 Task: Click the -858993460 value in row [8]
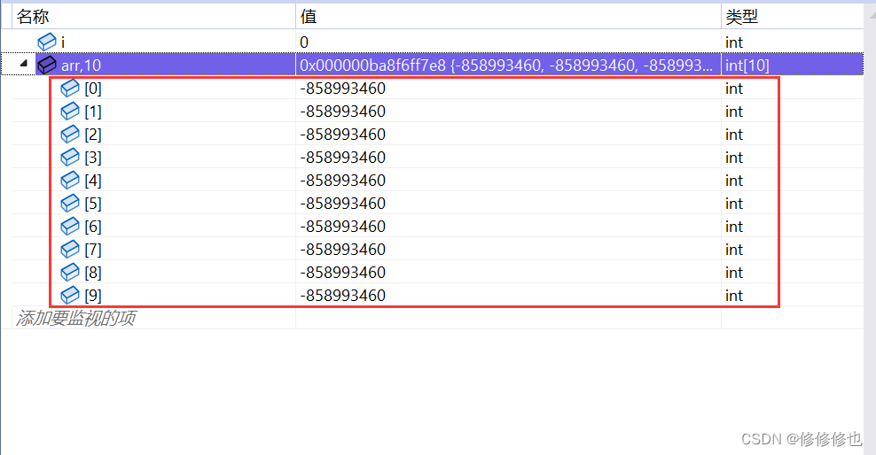point(342,272)
